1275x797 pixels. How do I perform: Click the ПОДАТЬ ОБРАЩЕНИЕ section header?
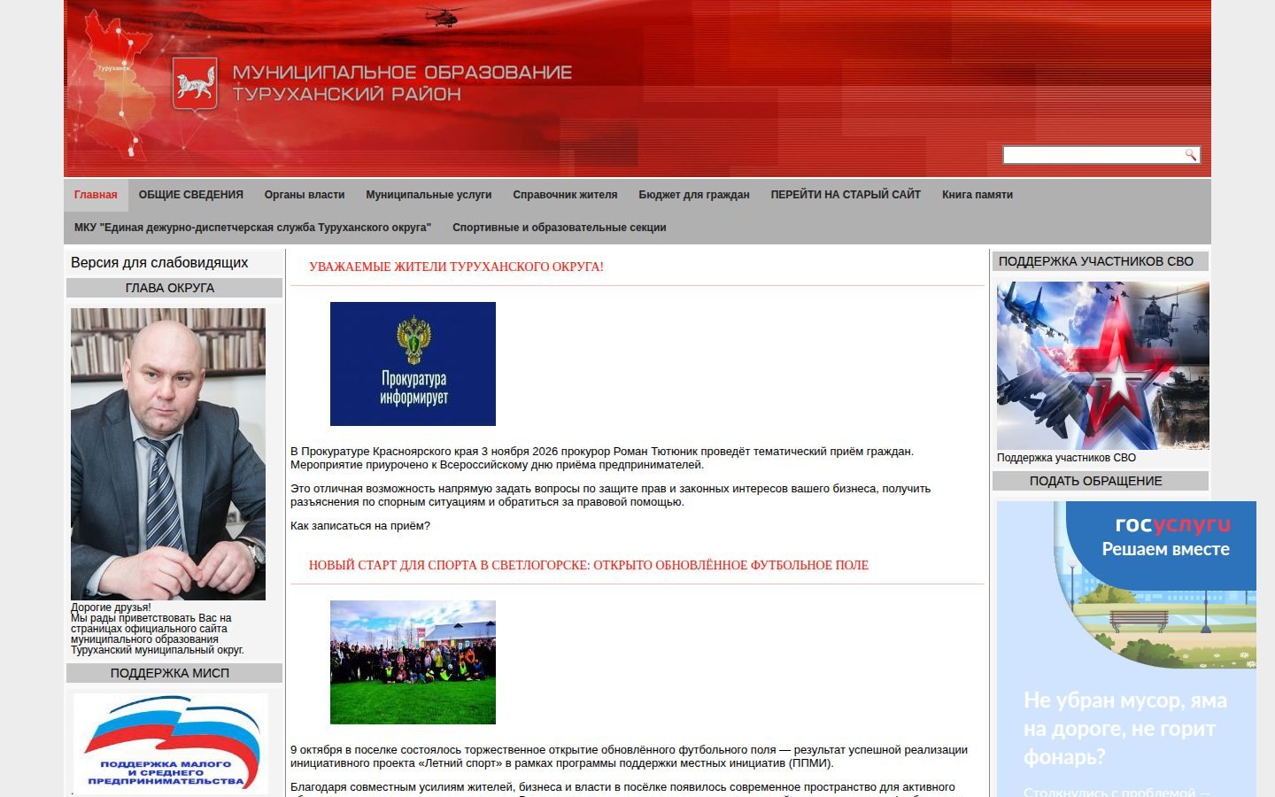tap(1101, 481)
